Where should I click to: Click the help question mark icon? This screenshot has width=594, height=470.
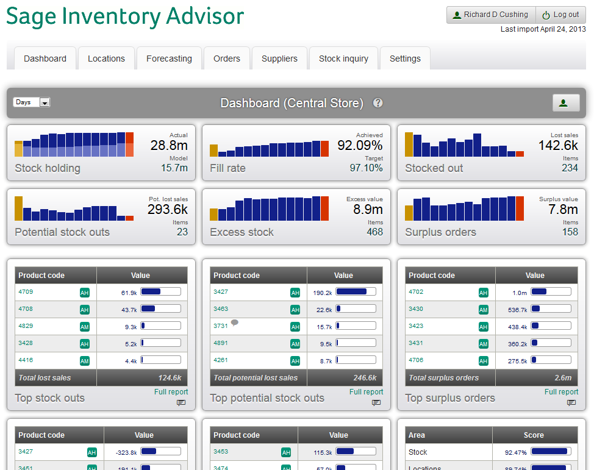pos(378,103)
